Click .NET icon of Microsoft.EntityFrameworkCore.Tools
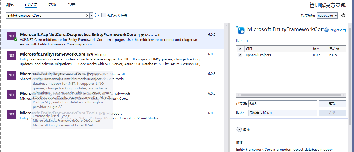Viewport: 354px width, 152px height. [11, 114]
